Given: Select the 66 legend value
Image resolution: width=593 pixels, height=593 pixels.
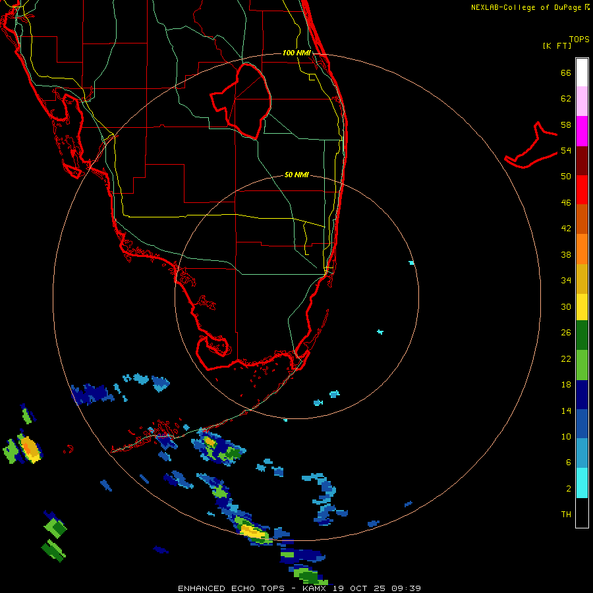Looking at the screenshot, I should (566, 72).
